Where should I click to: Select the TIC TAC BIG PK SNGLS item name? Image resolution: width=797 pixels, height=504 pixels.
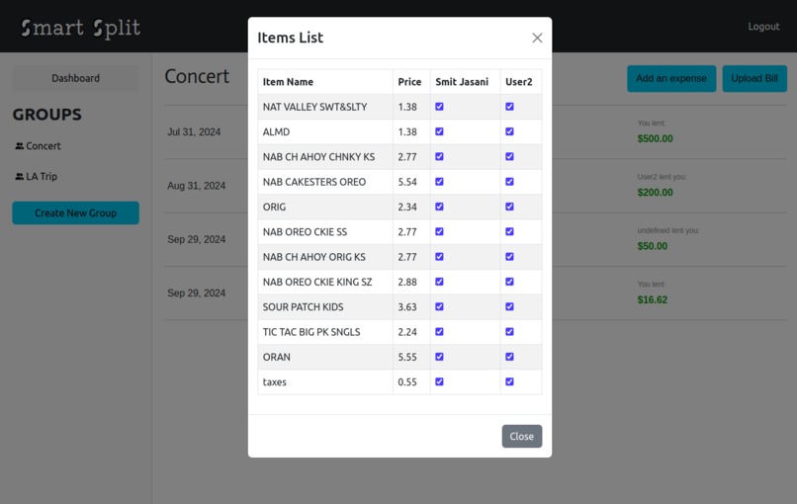(311, 332)
